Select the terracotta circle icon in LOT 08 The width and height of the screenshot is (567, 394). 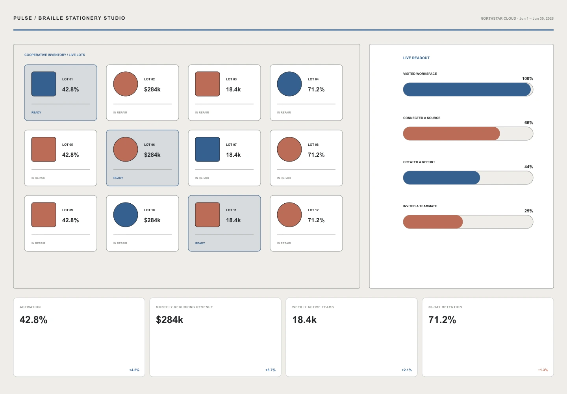point(289,149)
